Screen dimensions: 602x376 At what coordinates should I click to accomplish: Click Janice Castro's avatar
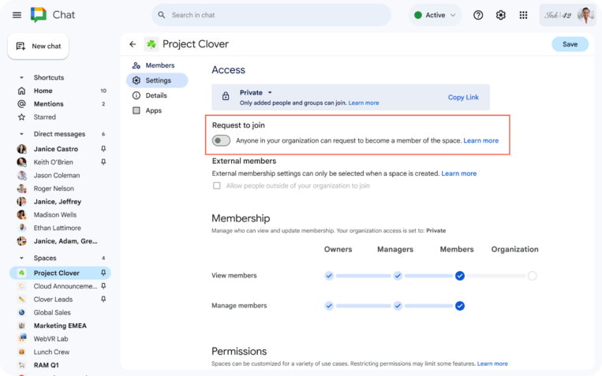22,149
